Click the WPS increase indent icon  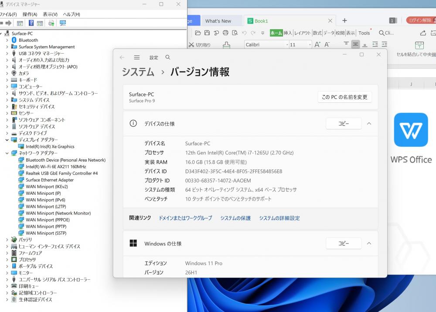pyautogui.click(x=384, y=44)
